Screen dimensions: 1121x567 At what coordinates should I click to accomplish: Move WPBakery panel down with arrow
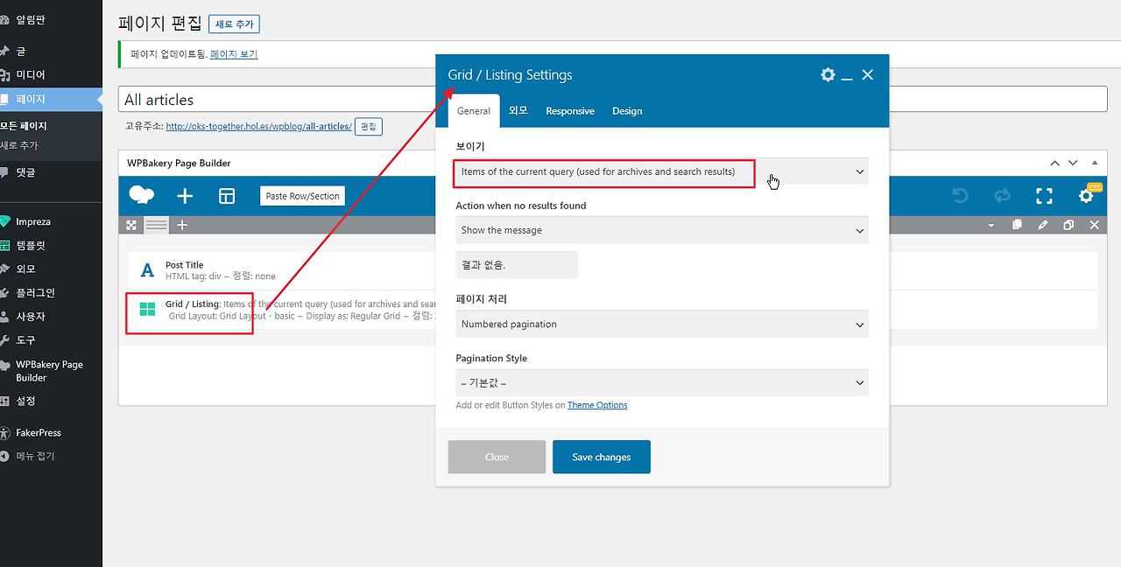1073,164
